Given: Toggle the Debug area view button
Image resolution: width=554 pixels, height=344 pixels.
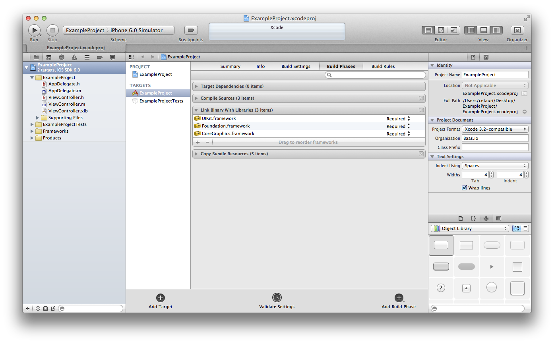Looking at the screenshot, I should pyautogui.click(x=484, y=30).
